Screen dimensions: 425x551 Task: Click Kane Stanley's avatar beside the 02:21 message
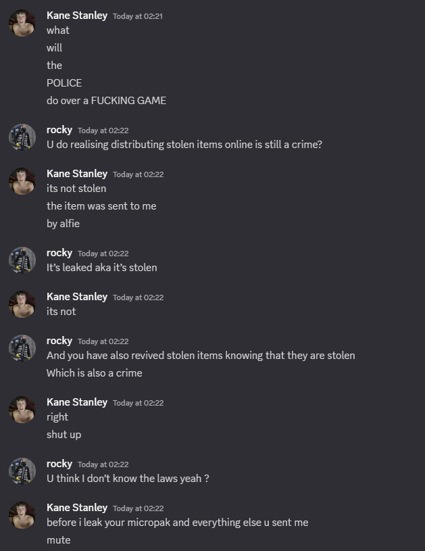coord(22,23)
